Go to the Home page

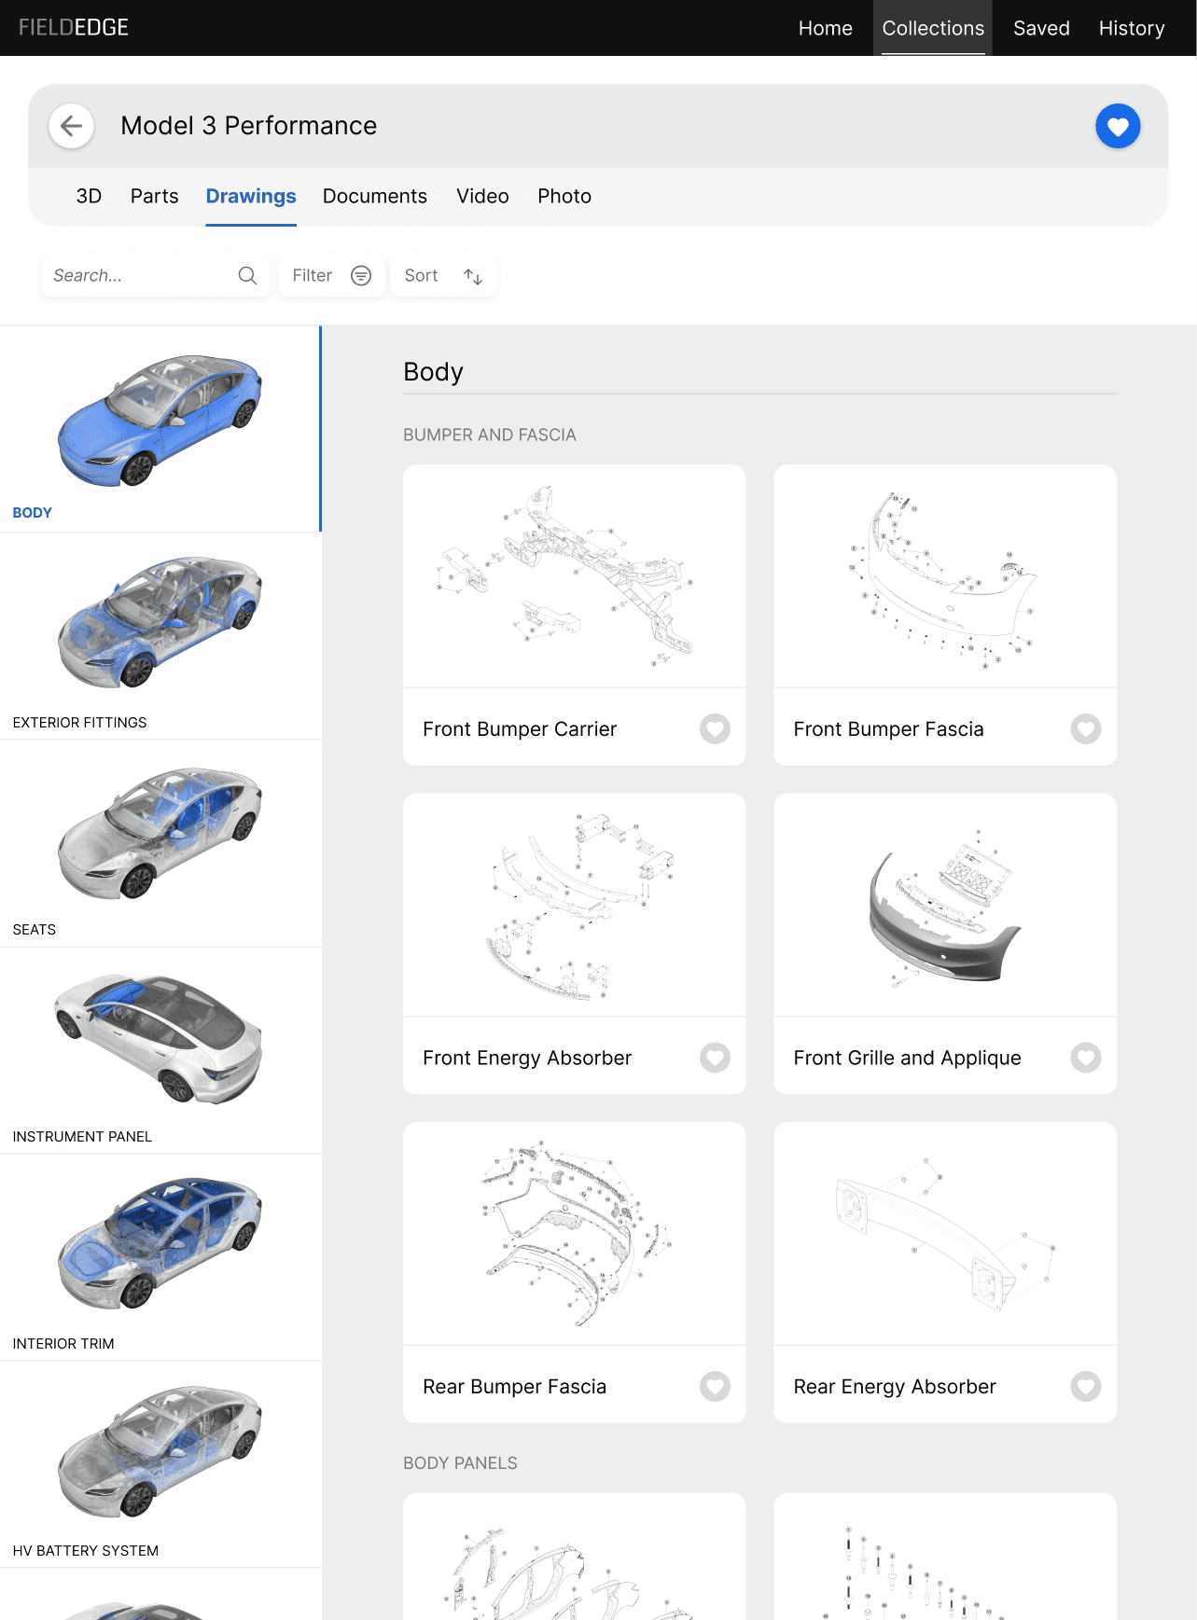pyautogui.click(x=826, y=28)
